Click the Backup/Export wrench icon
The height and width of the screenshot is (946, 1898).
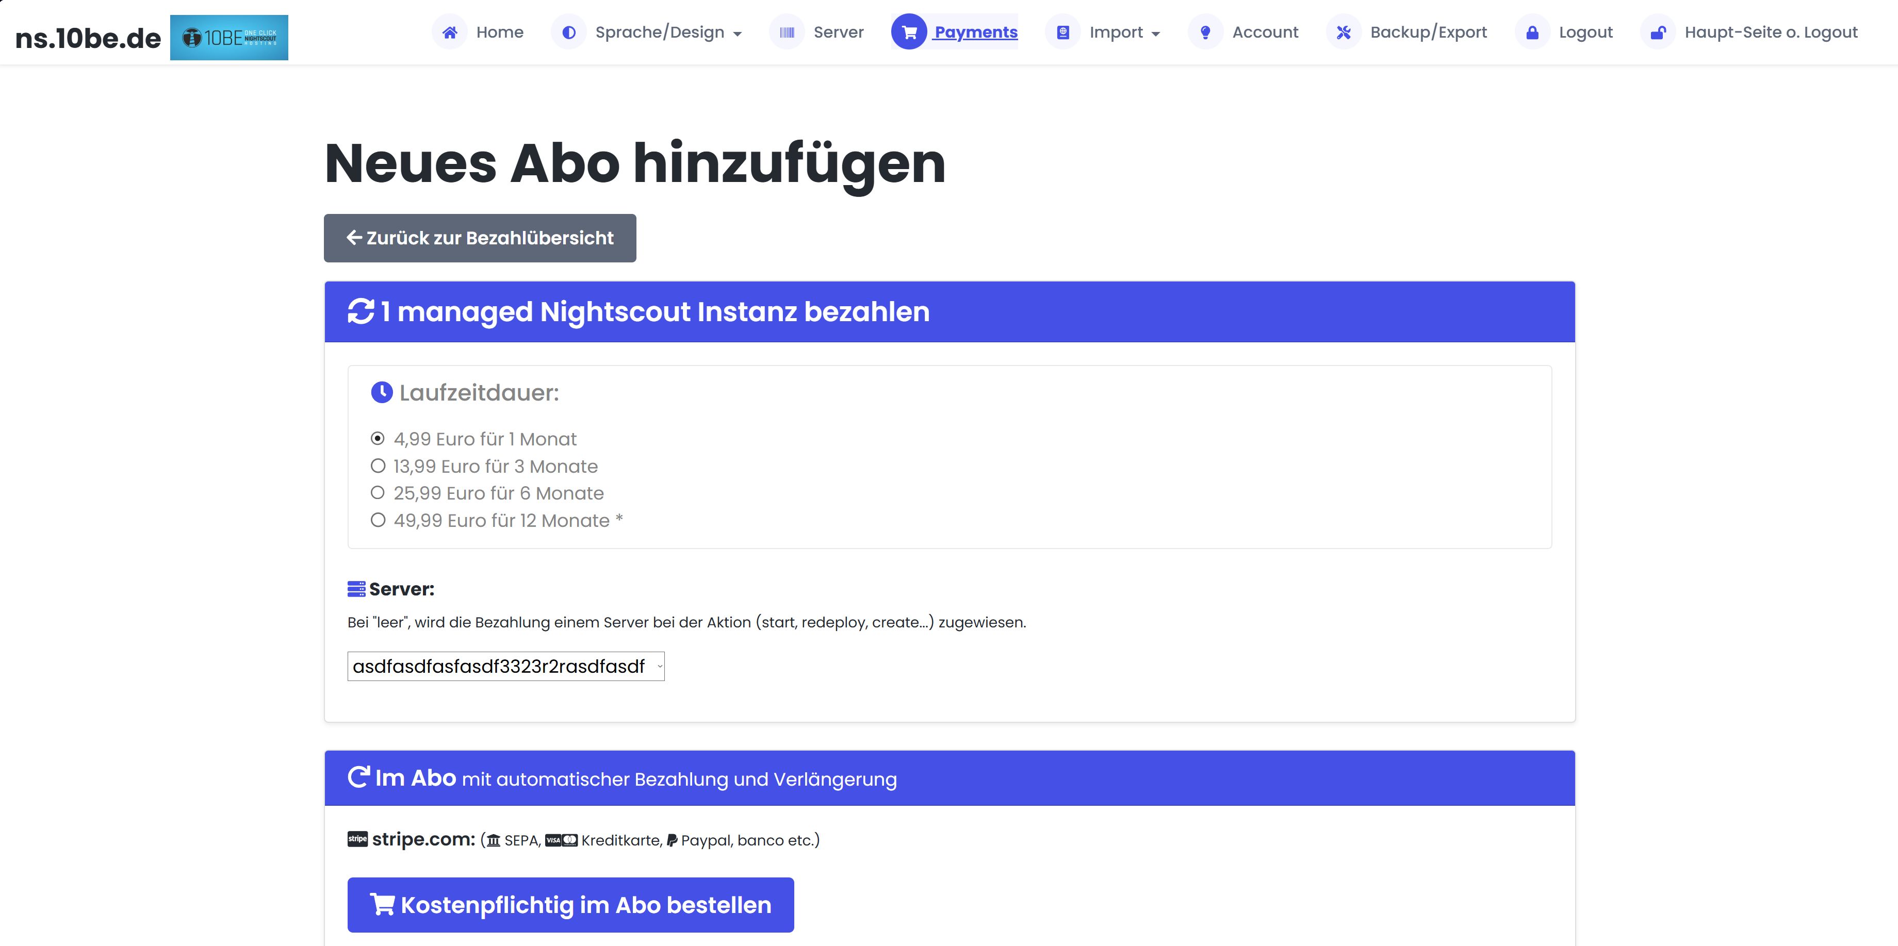(x=1344, y=31)
